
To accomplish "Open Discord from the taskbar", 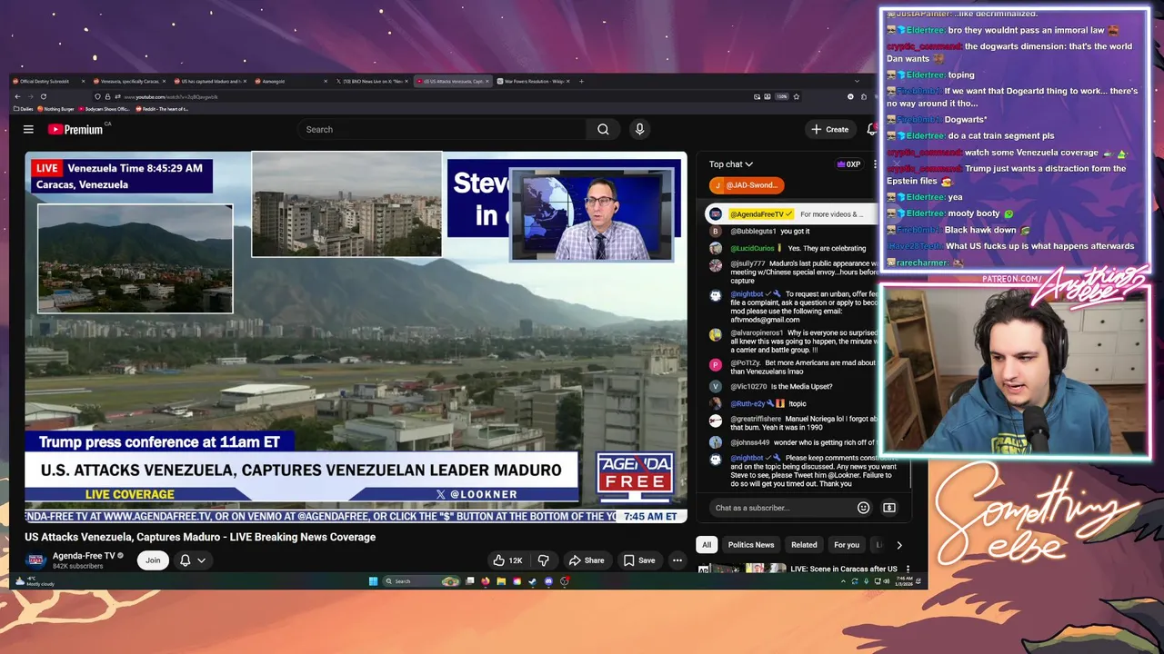I will coord(547,581).
